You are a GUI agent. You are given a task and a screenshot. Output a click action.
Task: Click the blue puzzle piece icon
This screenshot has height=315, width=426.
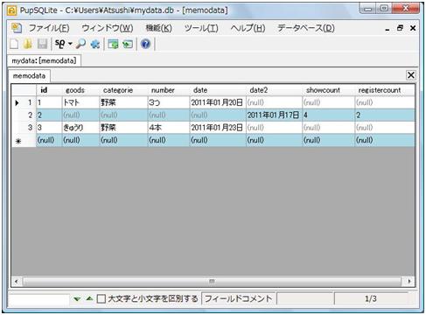pos(95,44)
